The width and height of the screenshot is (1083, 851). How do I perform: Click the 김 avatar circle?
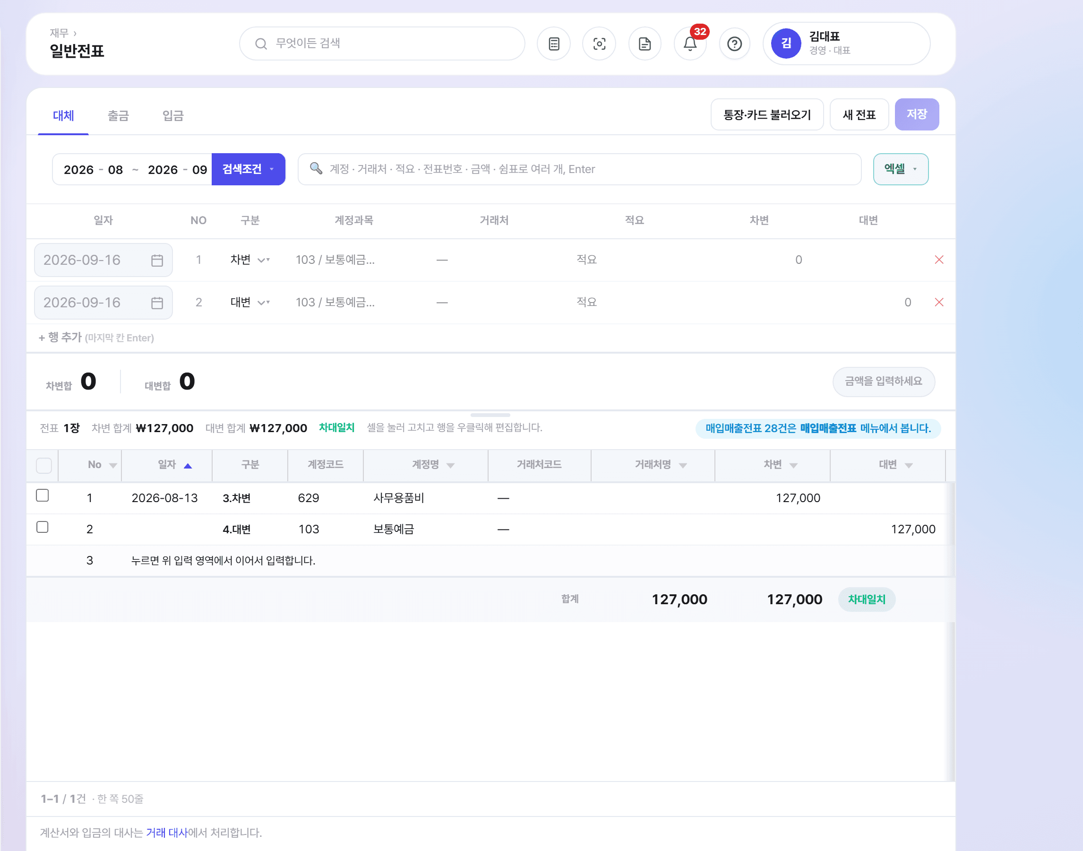tap(786, 43)
